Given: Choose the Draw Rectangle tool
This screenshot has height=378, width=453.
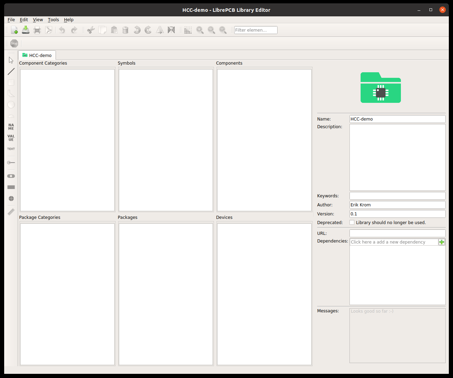Looking at the screenshot, I should pos(11,82).
